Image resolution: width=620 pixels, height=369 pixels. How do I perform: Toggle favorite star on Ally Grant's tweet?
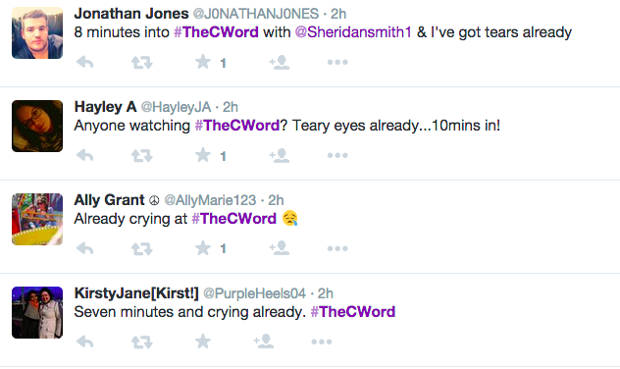(203, 248)
